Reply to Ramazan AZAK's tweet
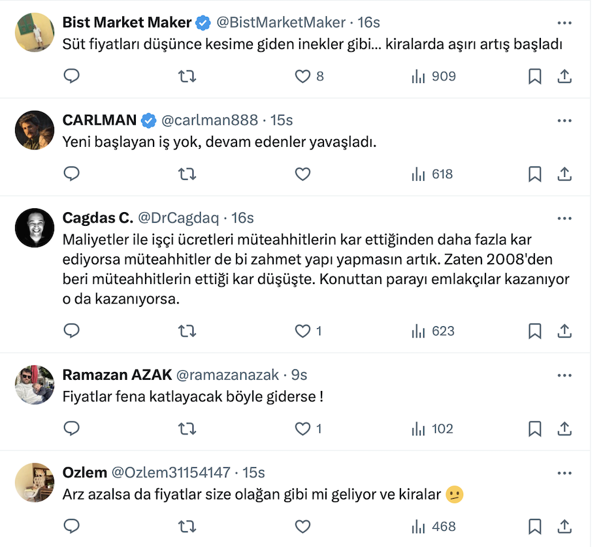Image resolution: width=601 pixels, height=547 pixels. tap(72, 429)
